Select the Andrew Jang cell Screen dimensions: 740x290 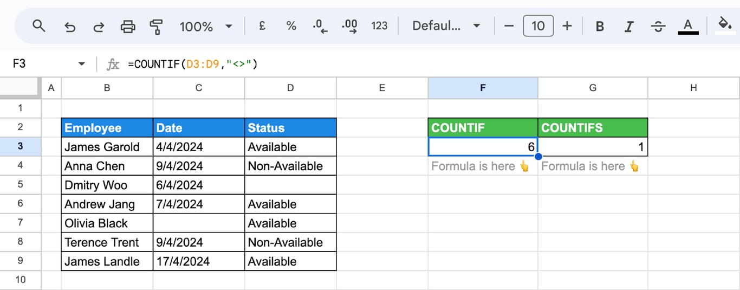(107, 204)
